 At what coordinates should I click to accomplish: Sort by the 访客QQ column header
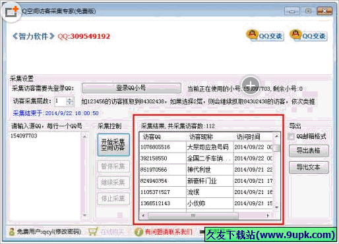pos(163,137)
